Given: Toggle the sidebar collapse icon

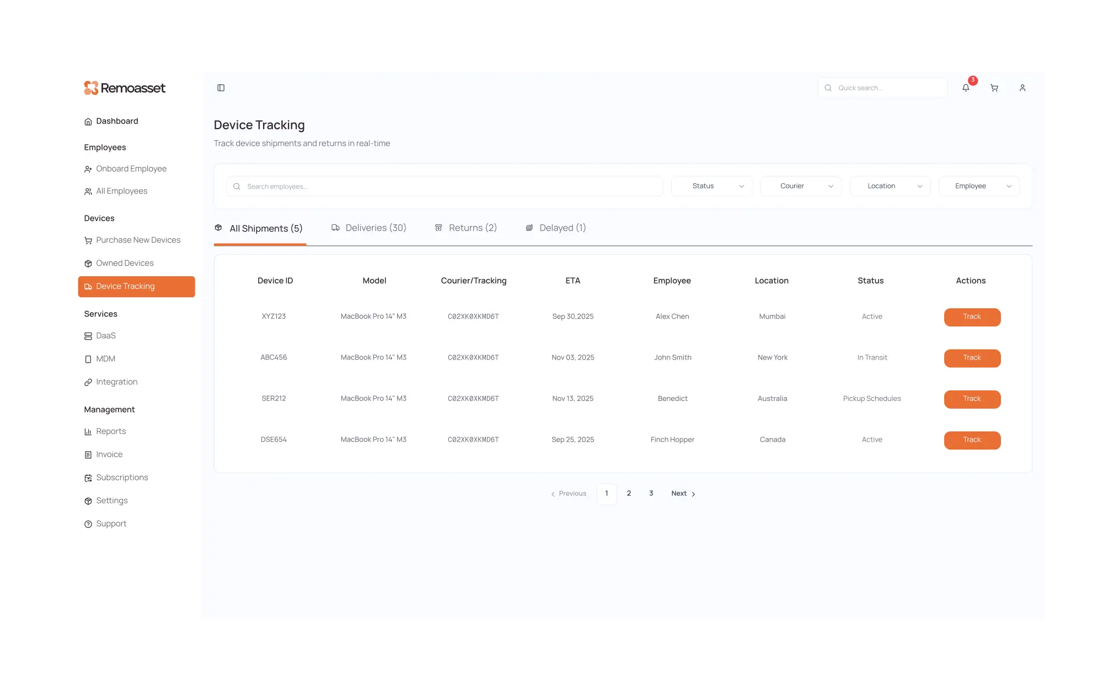Looking at the screenshot, I should coord(221,88).
